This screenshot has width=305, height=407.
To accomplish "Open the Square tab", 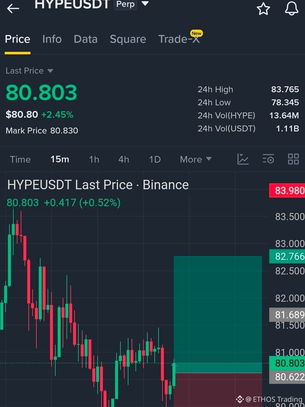I will [x=128, y=39].
